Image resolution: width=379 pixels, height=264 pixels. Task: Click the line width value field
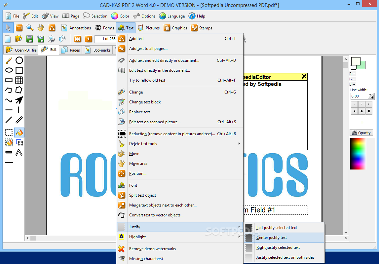tap(360, 96)
